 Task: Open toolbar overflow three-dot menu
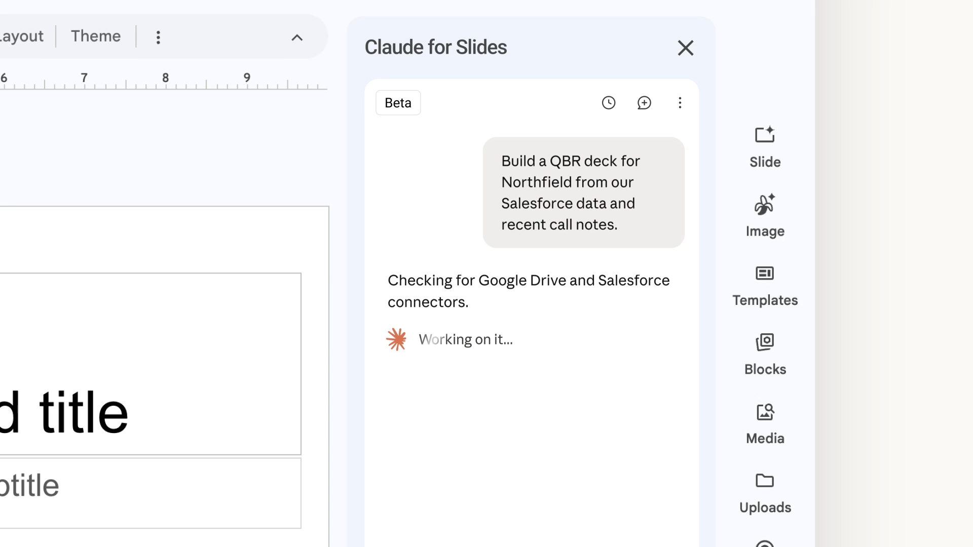click(158, 37)
